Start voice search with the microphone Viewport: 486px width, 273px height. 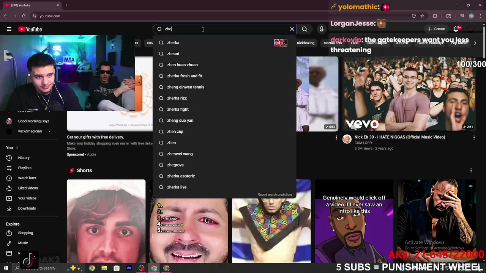[x=322, y=29]
